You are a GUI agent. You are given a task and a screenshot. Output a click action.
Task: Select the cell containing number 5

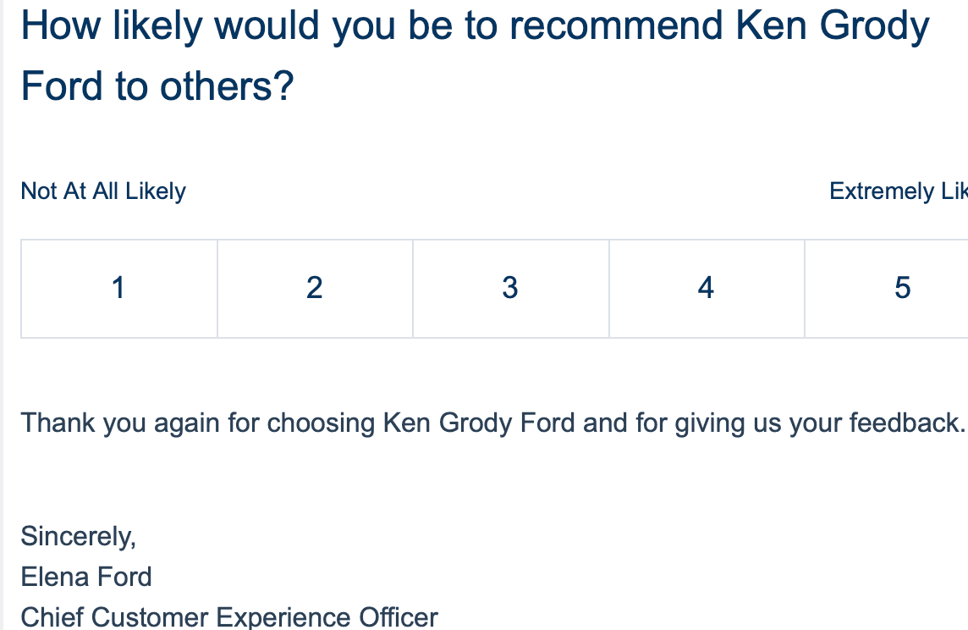tap(901, 288)
